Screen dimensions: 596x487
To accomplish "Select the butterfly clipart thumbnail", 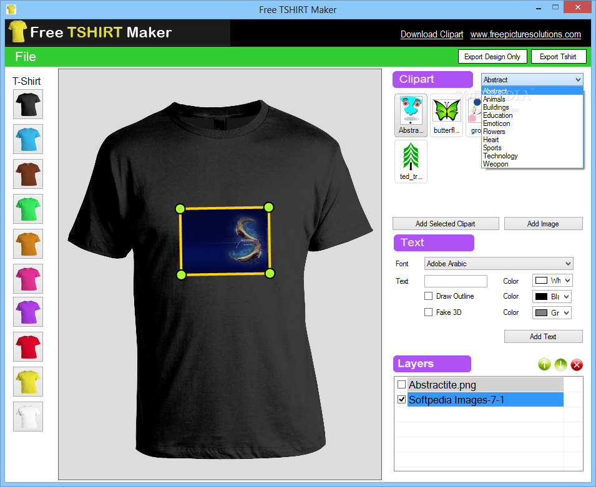I will [x=447, y=115].
